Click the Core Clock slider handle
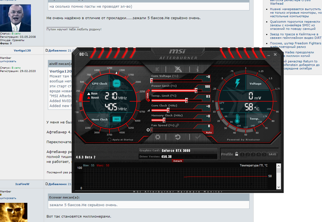 (x=168, y=110)
